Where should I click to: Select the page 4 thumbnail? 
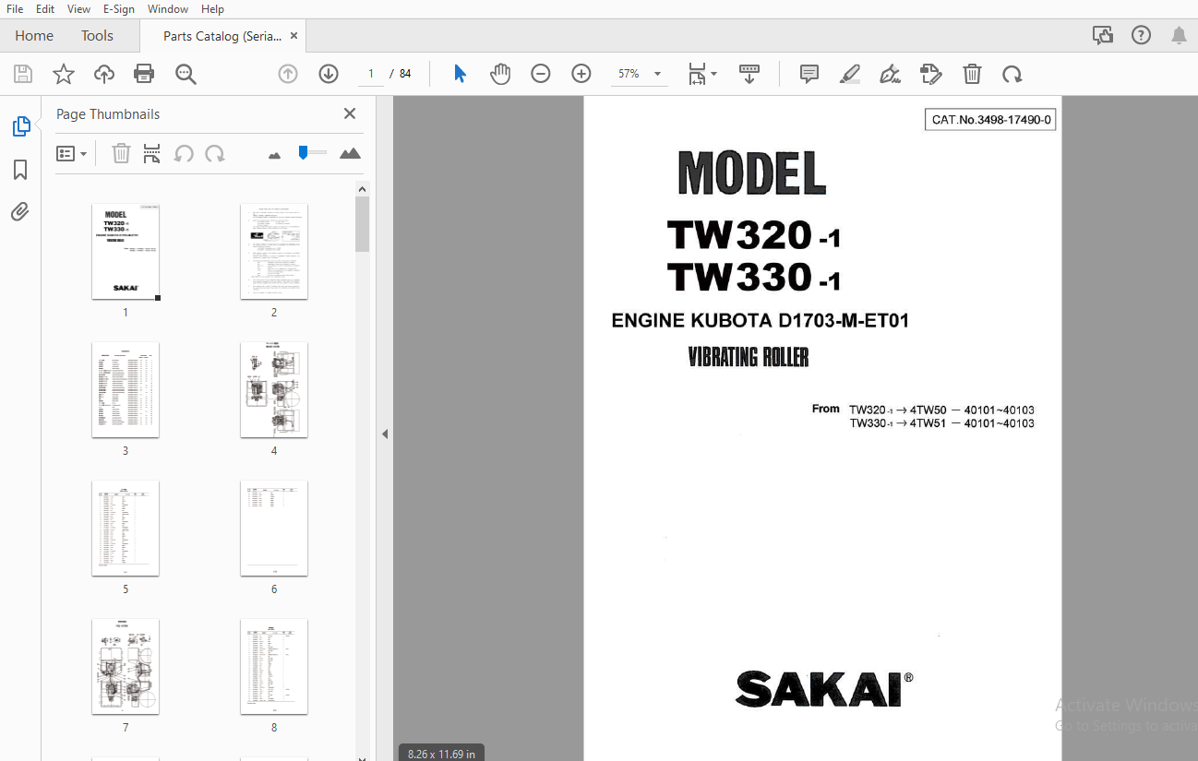(274, 390)
